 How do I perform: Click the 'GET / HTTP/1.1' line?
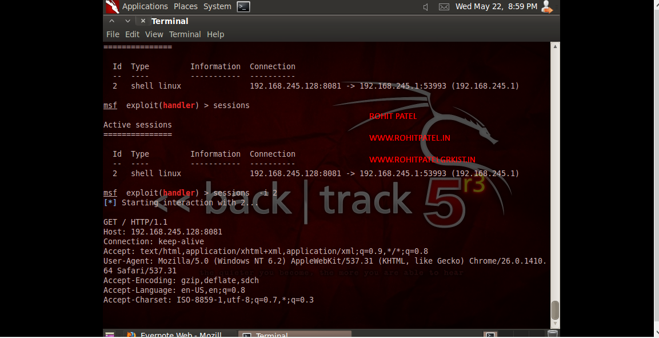point(135,222)
